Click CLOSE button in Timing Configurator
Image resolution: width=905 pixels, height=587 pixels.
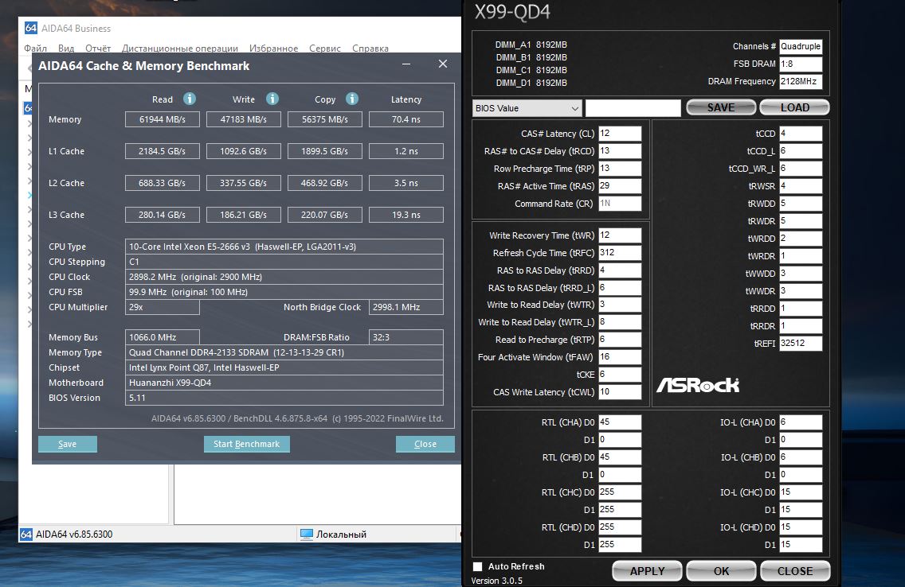coord(795,571)
